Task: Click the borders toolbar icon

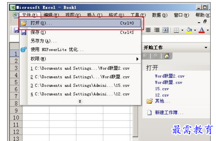Action: pos(176,30)
